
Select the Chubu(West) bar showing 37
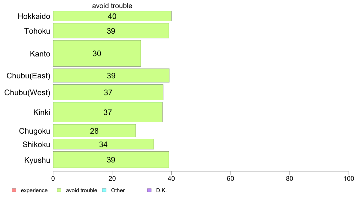tap(108, 92)
